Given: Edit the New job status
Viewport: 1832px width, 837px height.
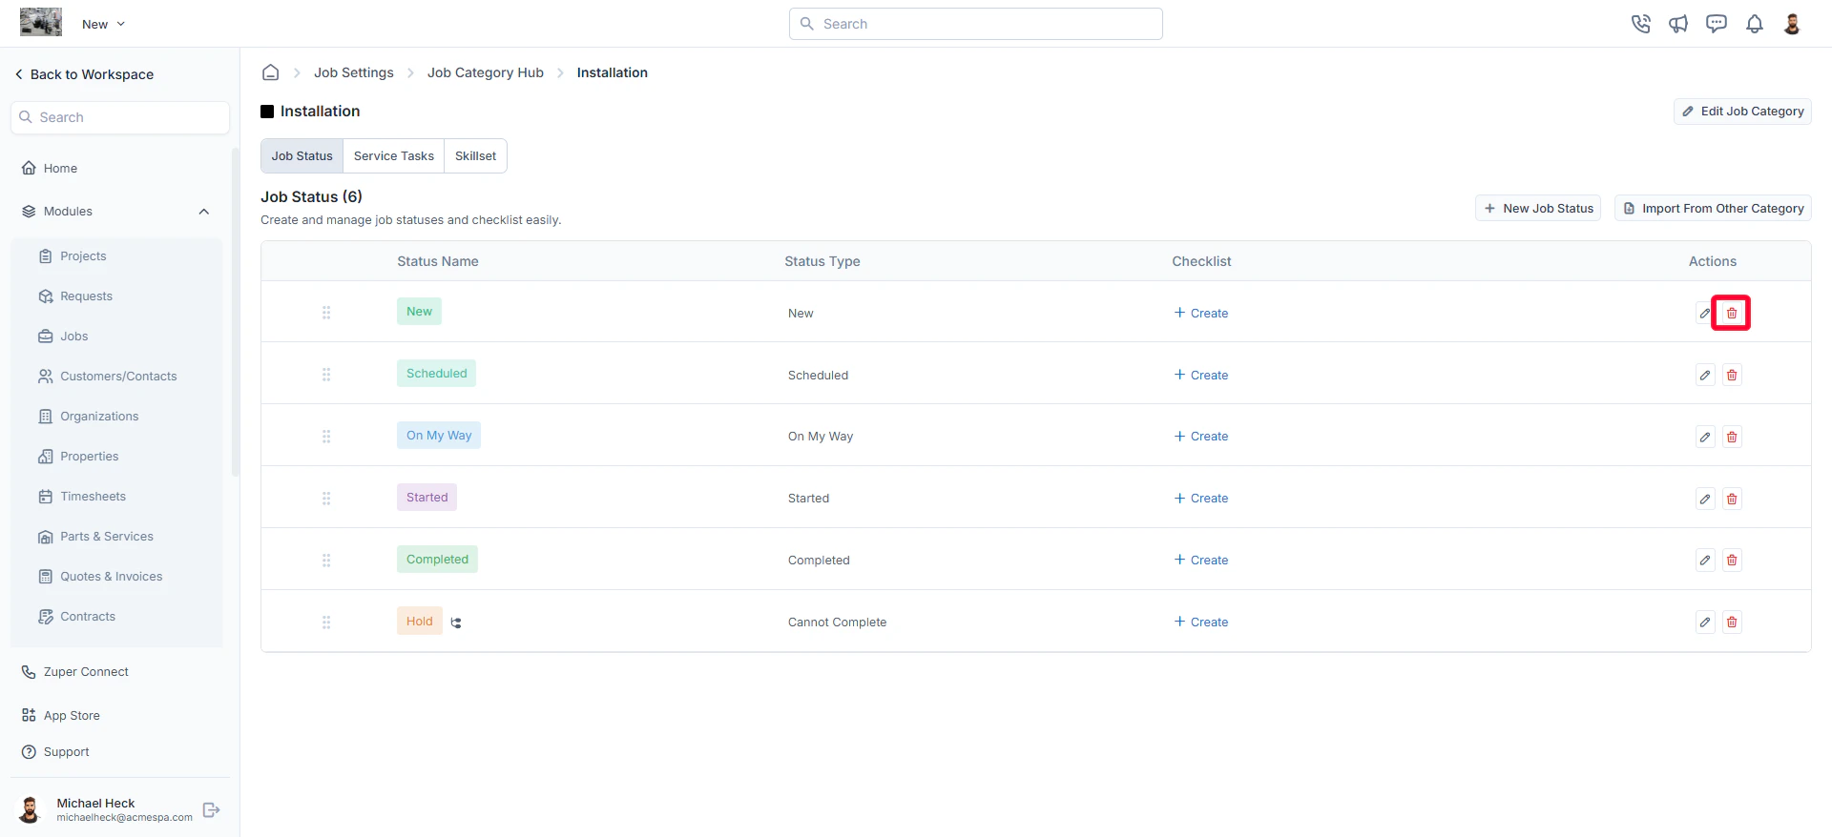Looking at the screenshot, I should coord(1705,313).
